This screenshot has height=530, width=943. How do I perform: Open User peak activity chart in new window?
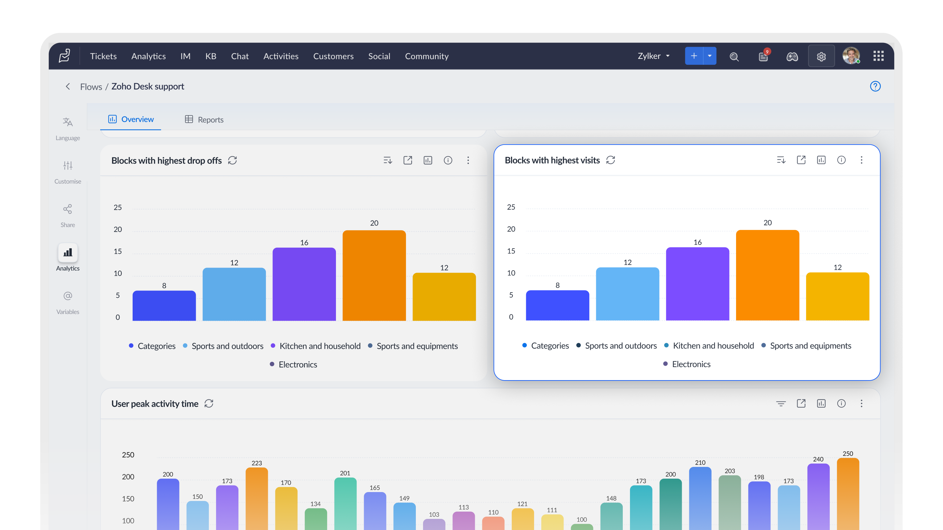pos(801,403)
